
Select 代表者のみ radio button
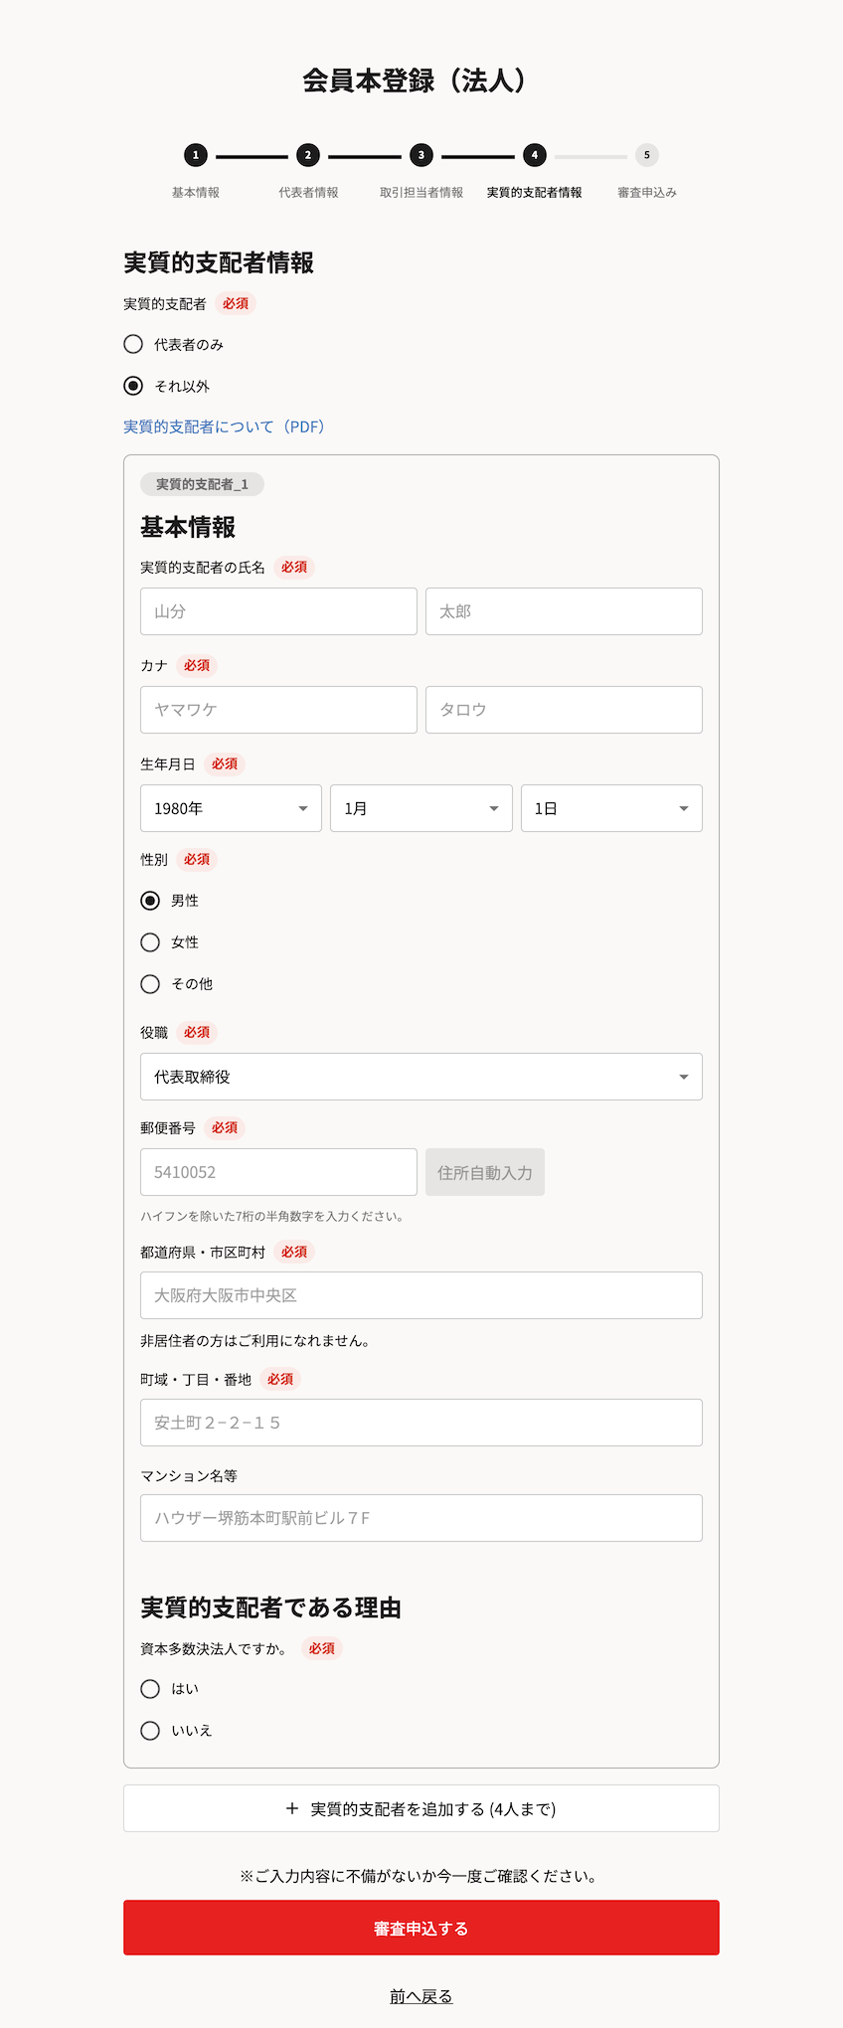(x=133, y=344)
